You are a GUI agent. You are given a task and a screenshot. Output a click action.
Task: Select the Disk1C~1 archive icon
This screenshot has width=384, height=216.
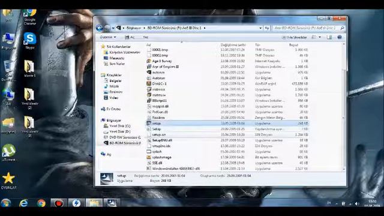149,83
